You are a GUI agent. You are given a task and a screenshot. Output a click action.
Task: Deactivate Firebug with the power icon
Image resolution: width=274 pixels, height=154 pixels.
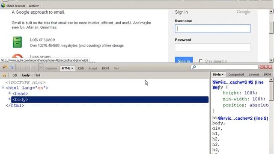270,67
